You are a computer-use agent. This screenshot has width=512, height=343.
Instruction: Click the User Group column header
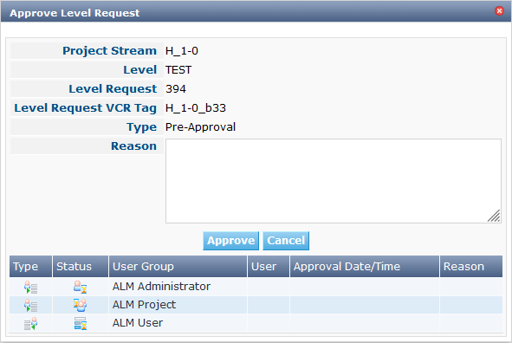pyautogui.click(x=178, y=266)
